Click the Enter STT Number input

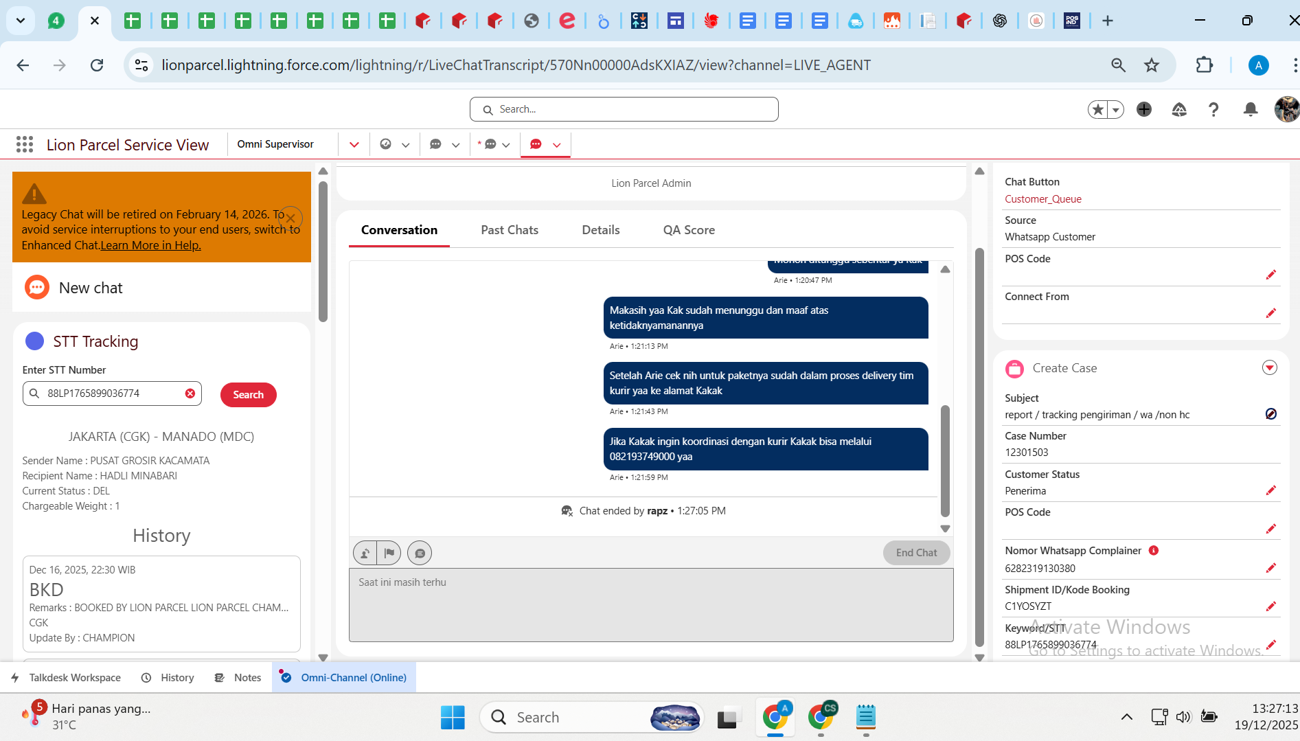coord(112,394)
